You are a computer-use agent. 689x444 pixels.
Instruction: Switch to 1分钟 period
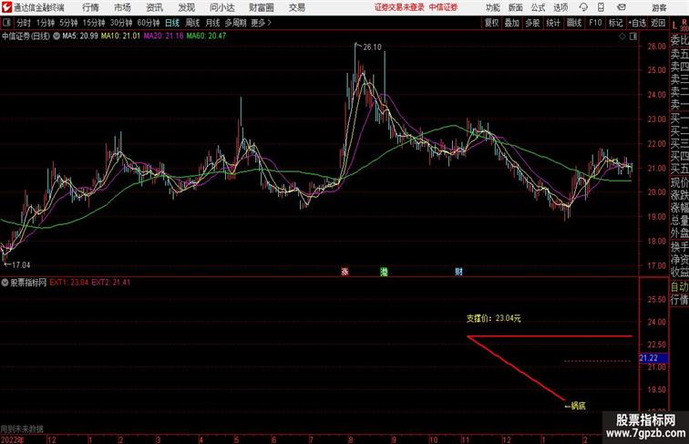click(x=45, y=23)
